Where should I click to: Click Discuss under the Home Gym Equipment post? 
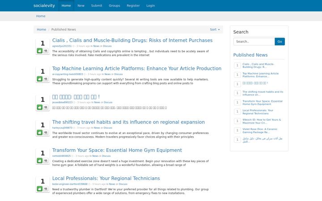click(x=106, y=156)
